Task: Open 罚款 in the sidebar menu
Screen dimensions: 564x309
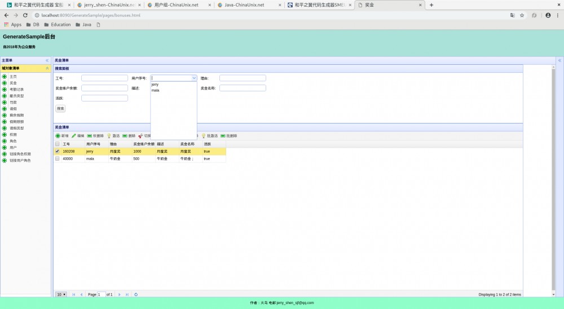Action: point(13,103)
